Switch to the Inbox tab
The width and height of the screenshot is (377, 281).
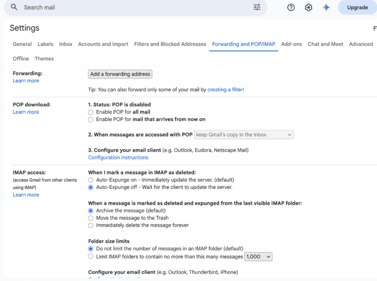coord(66,44)
